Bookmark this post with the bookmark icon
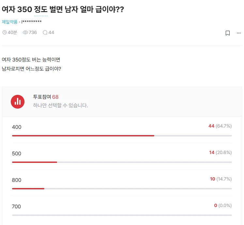The width and height of the screenshot is (244, 225). [x=228, y=33]
